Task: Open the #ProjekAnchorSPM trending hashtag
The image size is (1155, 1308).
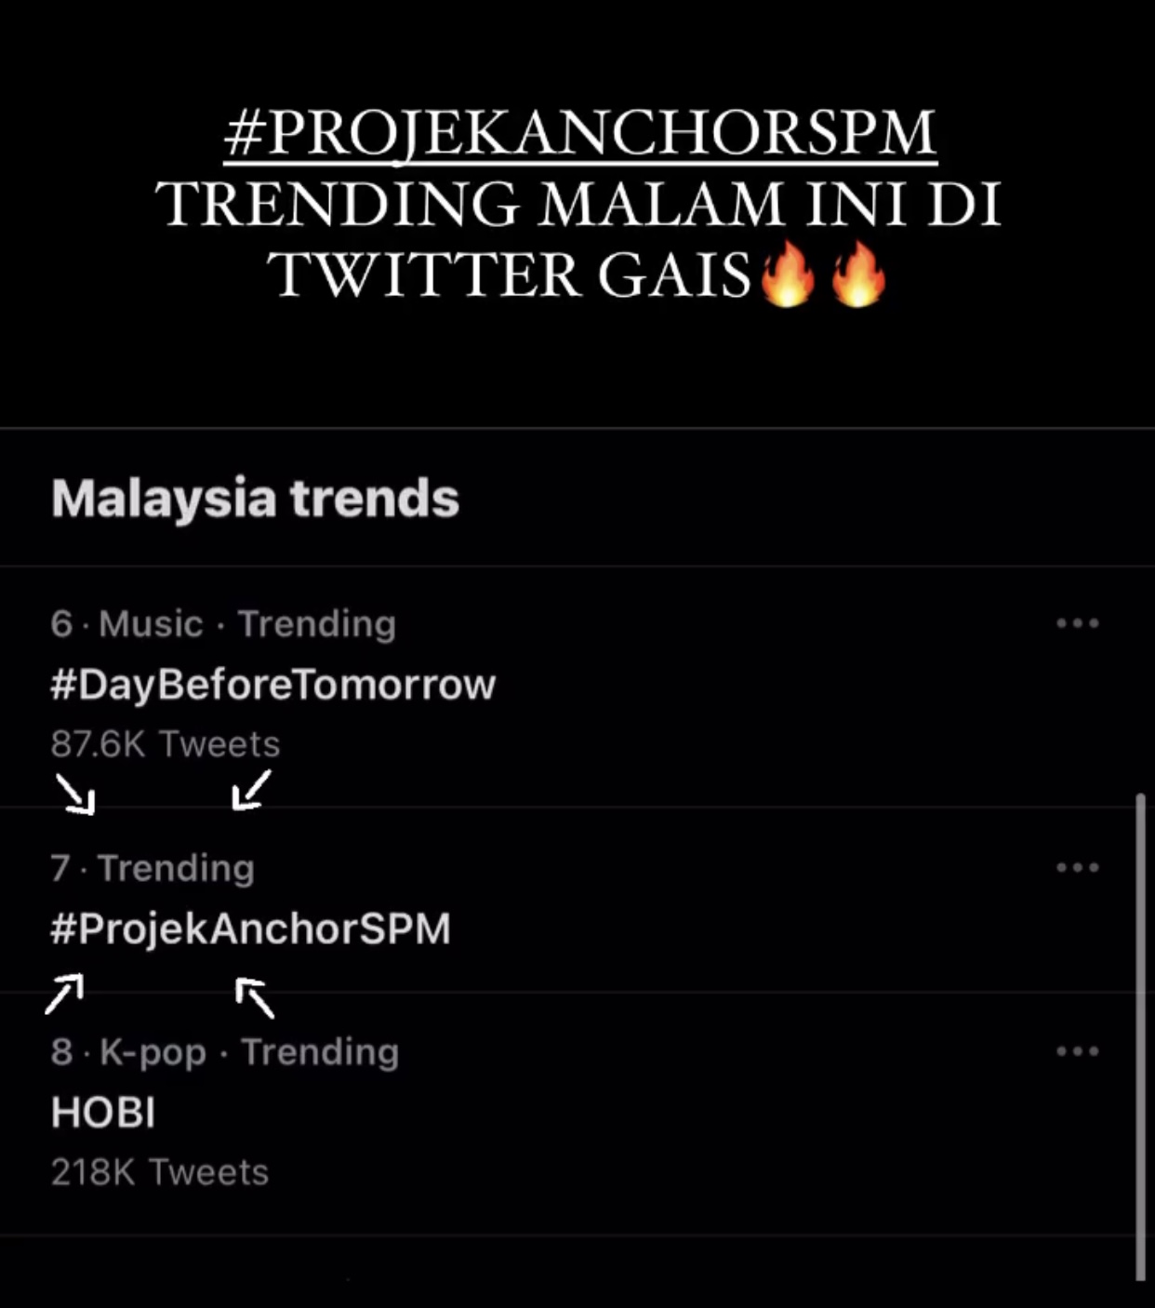Action: tap(250, 929)
